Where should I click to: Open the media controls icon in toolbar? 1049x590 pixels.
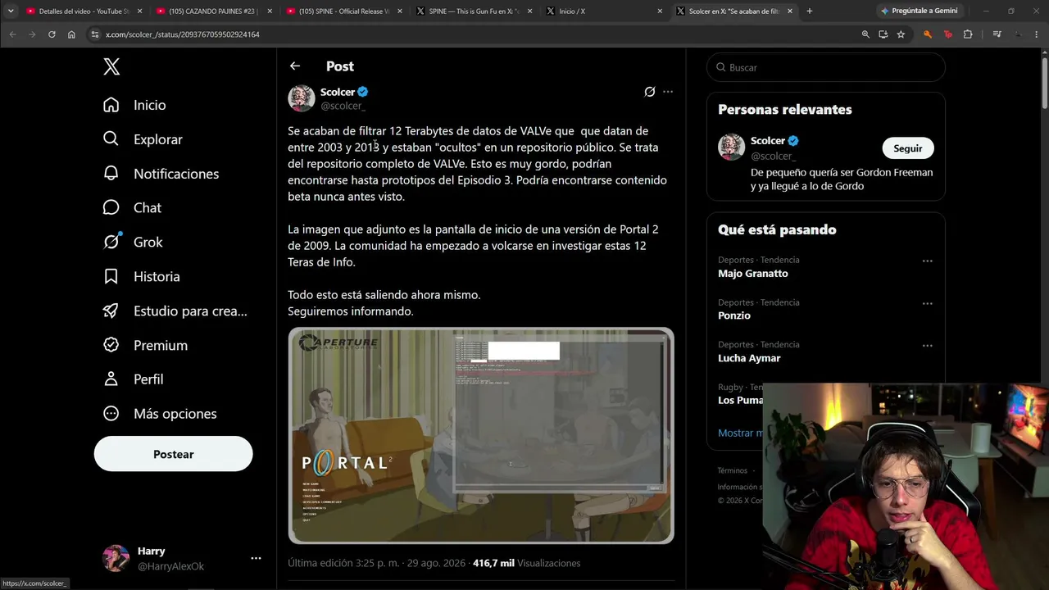coord(997,34)
